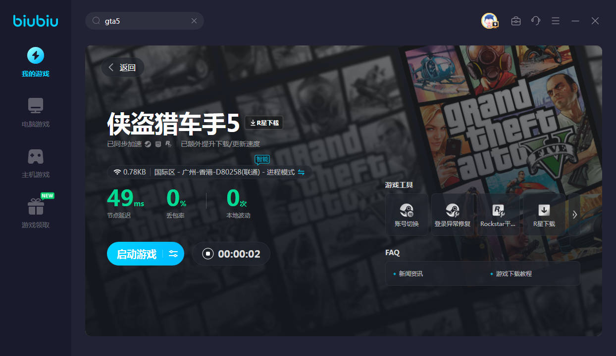Open the user avatar profile

coord(489,21)
